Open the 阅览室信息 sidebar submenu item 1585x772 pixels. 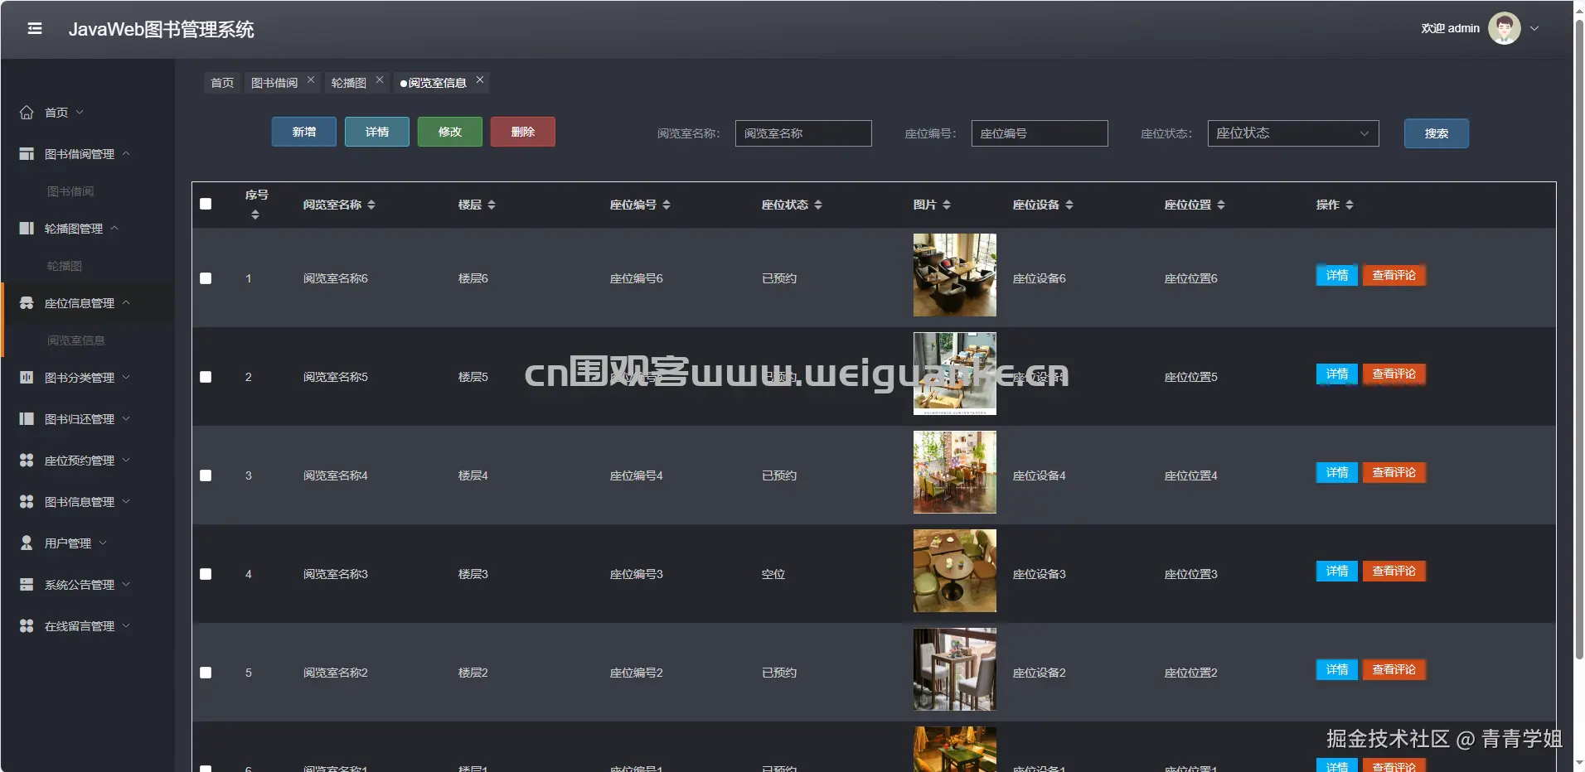(76, 340)
